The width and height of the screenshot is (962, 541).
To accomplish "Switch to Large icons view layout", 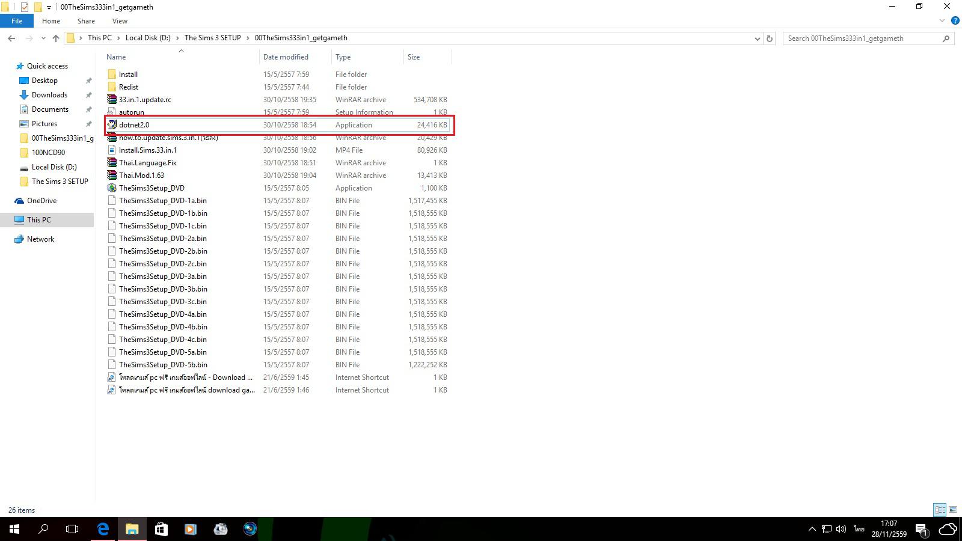I will [953, 510].
